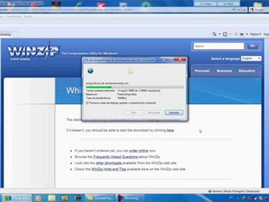Open the WinZip Hints and Tips link
This screenshot has height=202, width=269.
coord(109,169)
